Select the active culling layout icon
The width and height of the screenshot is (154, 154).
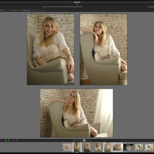(x=84, y=140)
